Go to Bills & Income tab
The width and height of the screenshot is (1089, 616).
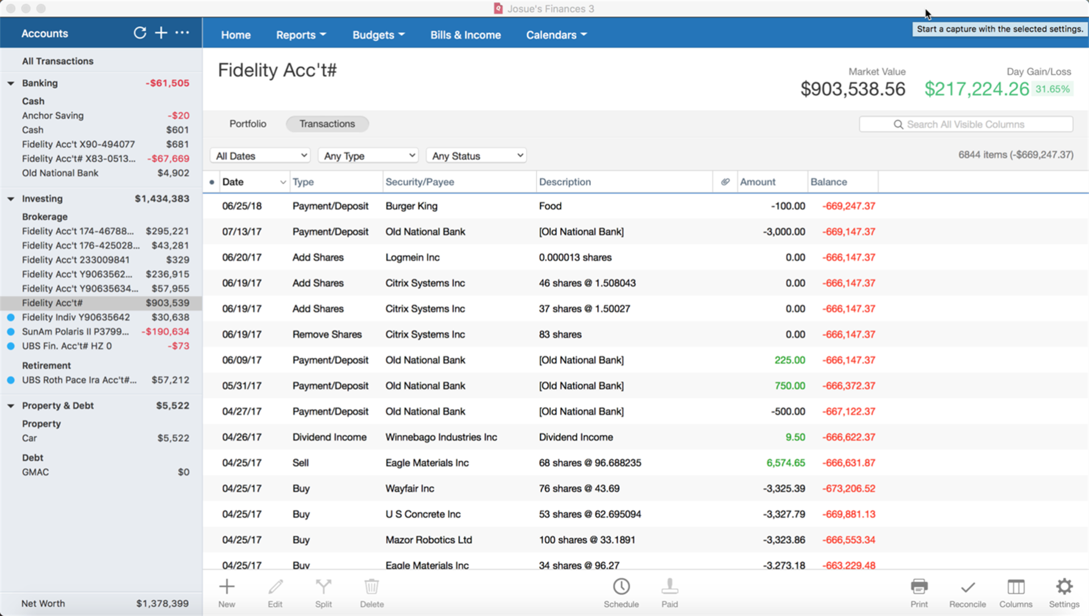(465, 35)
